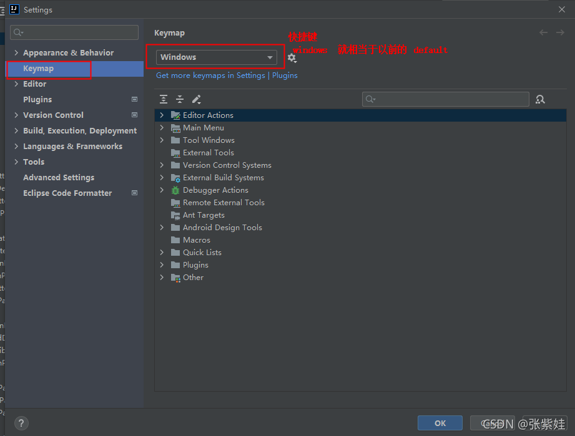Click the forward navigation arrow

point(560,32)
